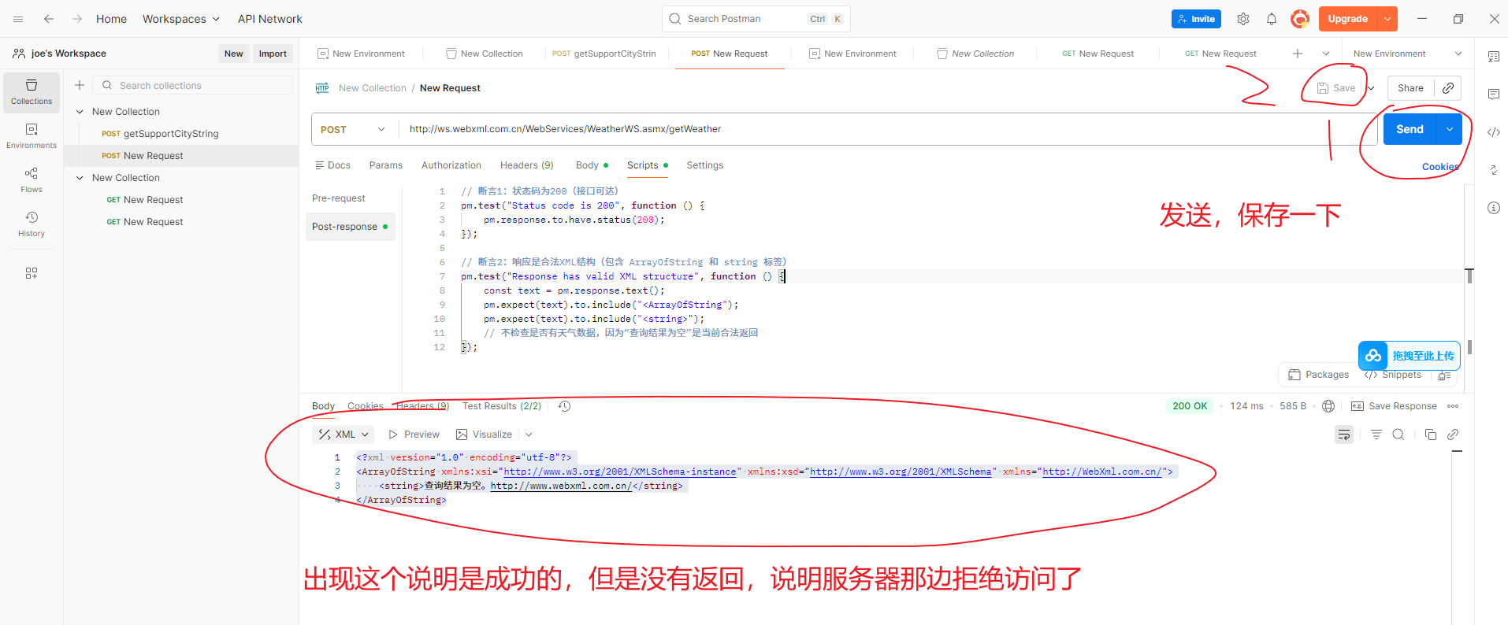
Task: Open the Docs tab
Action: tap(332, 165)
